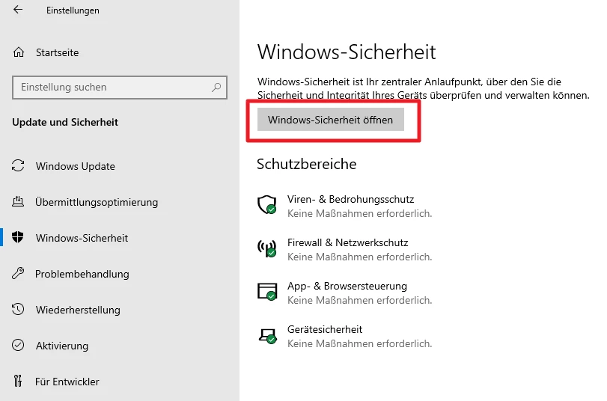The height and width of the screenshot is (401, 607).
Task: Click the Problembehandlung wrench icon
Action: coord(19,274)
